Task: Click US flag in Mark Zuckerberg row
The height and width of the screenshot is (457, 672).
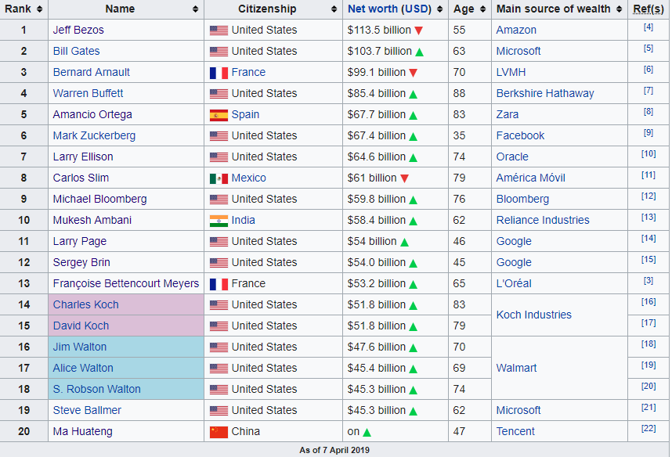Action: coord(219,136)
